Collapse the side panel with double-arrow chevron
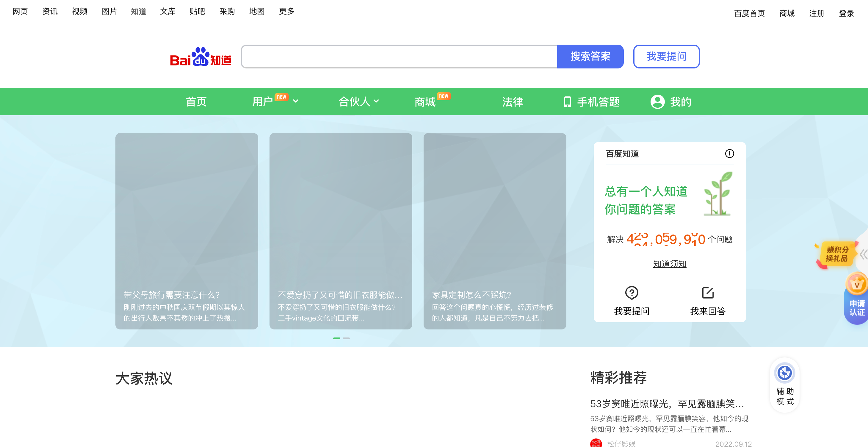 (864, 254)
